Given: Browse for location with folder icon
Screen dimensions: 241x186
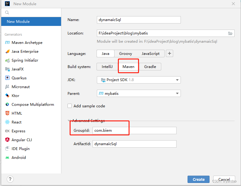Looking at the screenshot, I should pyautogui.click(x=230, y=33).
